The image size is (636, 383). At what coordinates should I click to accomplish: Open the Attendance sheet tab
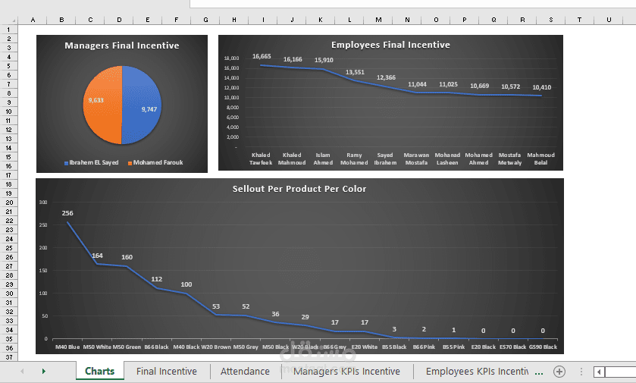(x=245, y=371)
